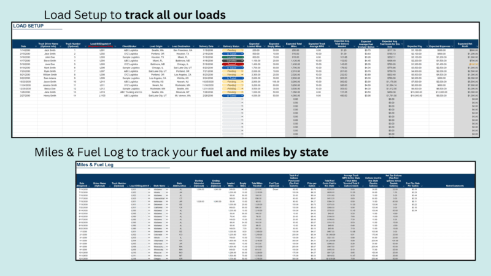This screenshot has height=276, width=491.
Task: Open the Montana state name dropdown
Action: tap(167, 256)
